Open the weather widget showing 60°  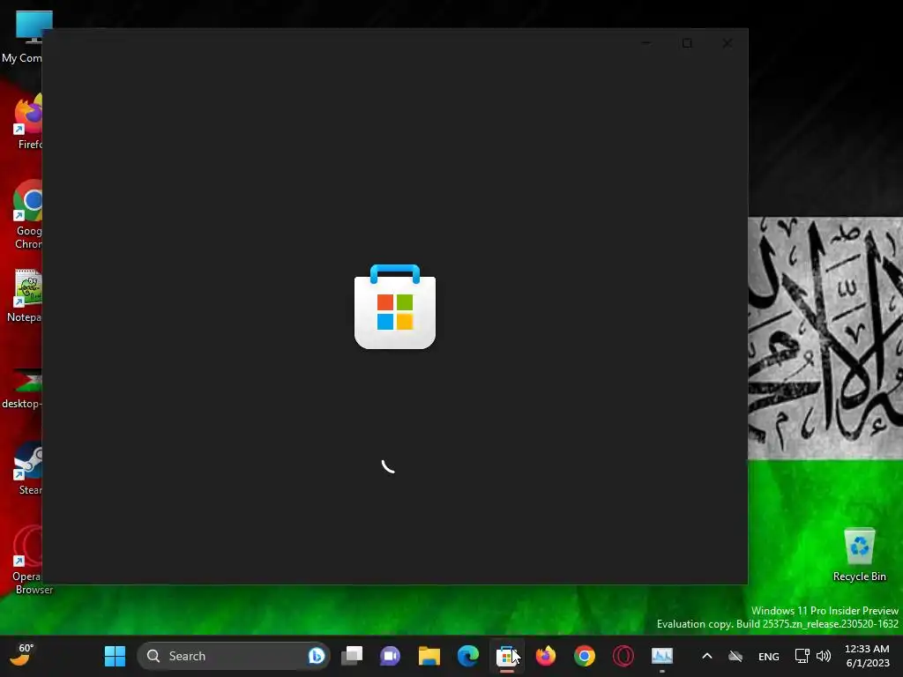[x=22, y=655]
